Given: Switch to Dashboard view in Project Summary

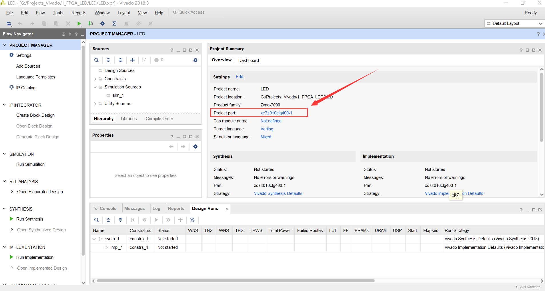Looking at the screenshot, I should [x=249, y=60].
